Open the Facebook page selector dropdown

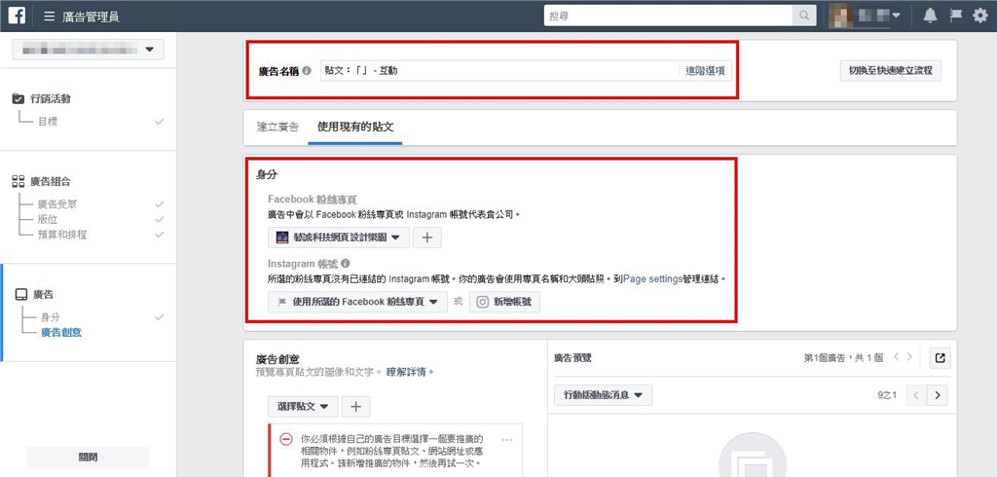point(339,238)
